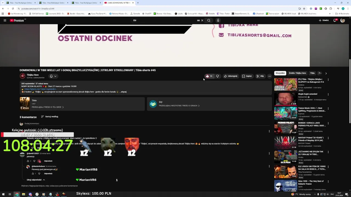Save the video with Zapisz
Viewport: 351px width, 197px height.
247,76
